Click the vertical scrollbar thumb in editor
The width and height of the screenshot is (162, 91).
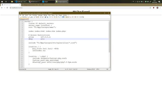tap(109, 37)
